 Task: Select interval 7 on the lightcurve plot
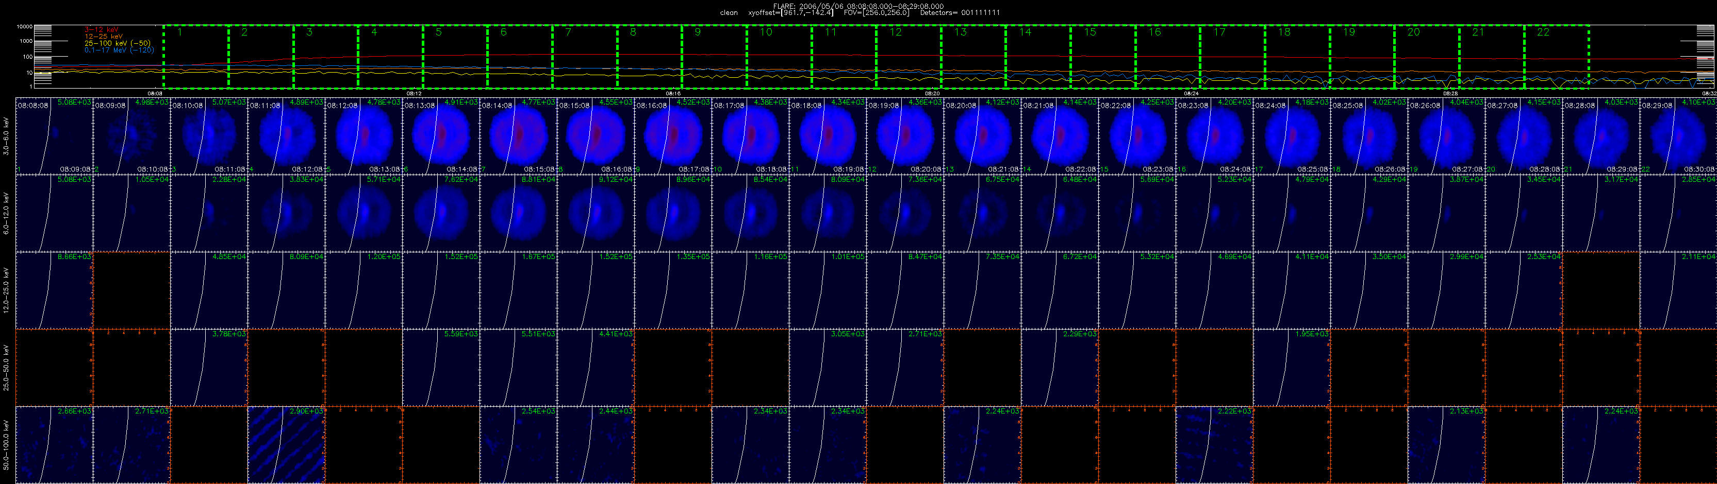pyautogui.click(x=585, y=57)
